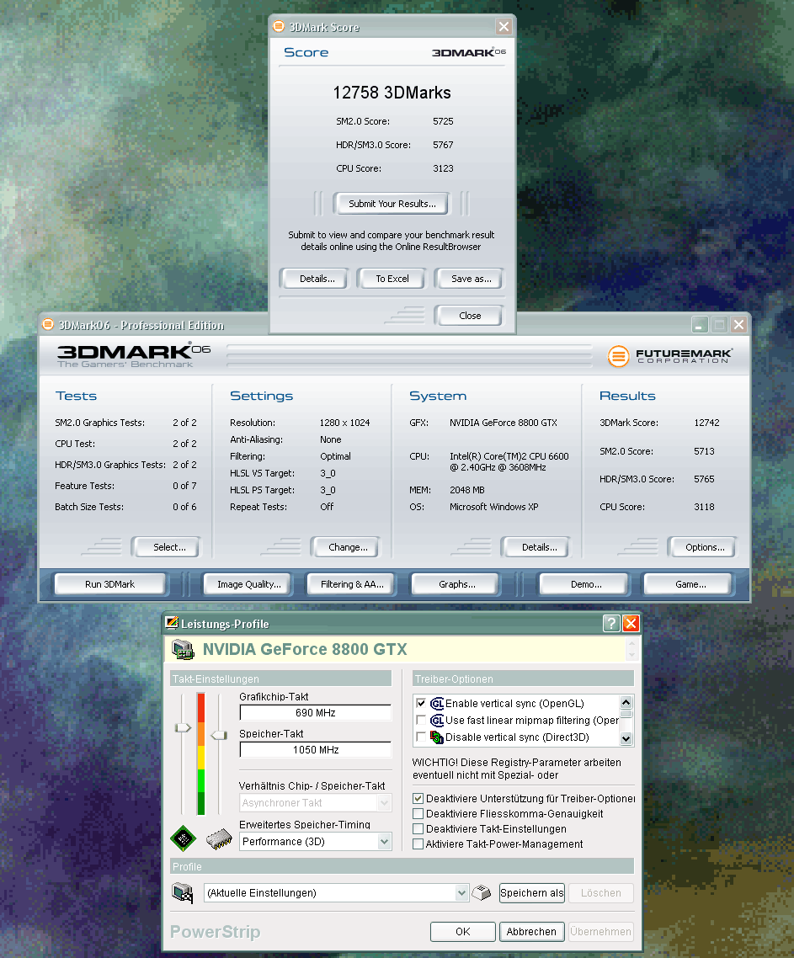Click the down arrow next to the GPU name
The height and width of the screenshot is (958, 794).
click(631, 655)
